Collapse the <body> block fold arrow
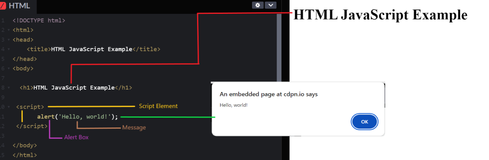 point(9,68)
